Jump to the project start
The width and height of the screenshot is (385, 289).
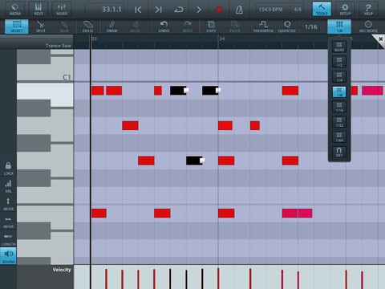[x=138, y=10]
